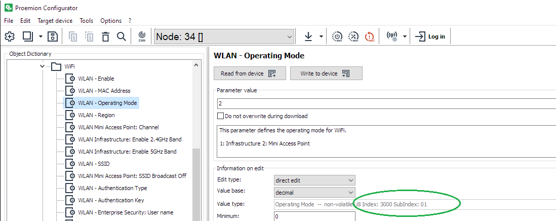Image resolution: width=556 pixels, height=221 pixels.
Task: Click the settings gear icon in toolbar
Action: click(10, 36)
